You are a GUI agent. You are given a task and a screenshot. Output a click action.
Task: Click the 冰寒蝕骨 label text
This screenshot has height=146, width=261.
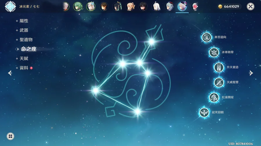coord(228,52)
